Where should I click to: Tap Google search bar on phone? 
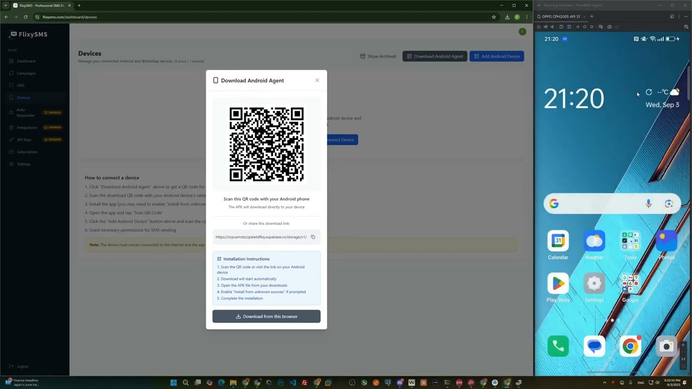[612, 204]
